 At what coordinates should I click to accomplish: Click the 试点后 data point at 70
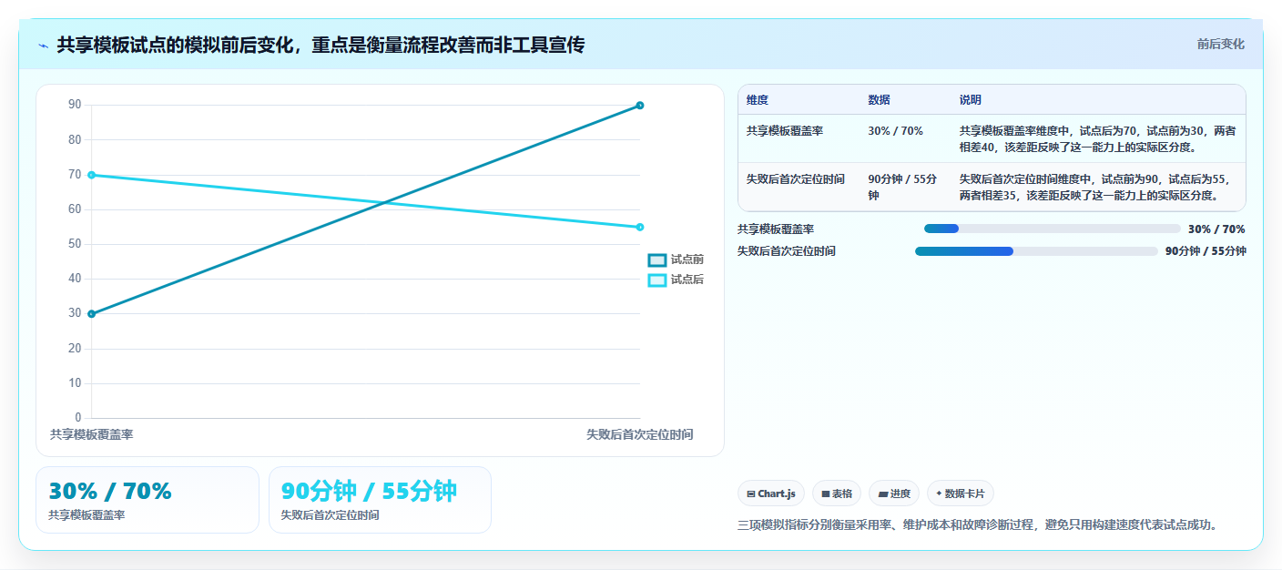(91, 175)
